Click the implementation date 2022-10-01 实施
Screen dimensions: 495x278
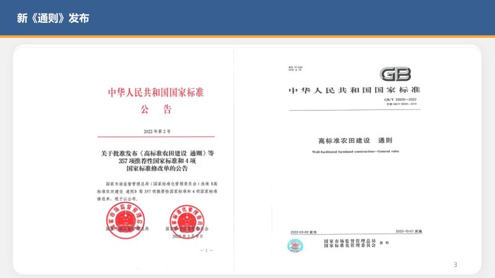(x=409, y=231)
